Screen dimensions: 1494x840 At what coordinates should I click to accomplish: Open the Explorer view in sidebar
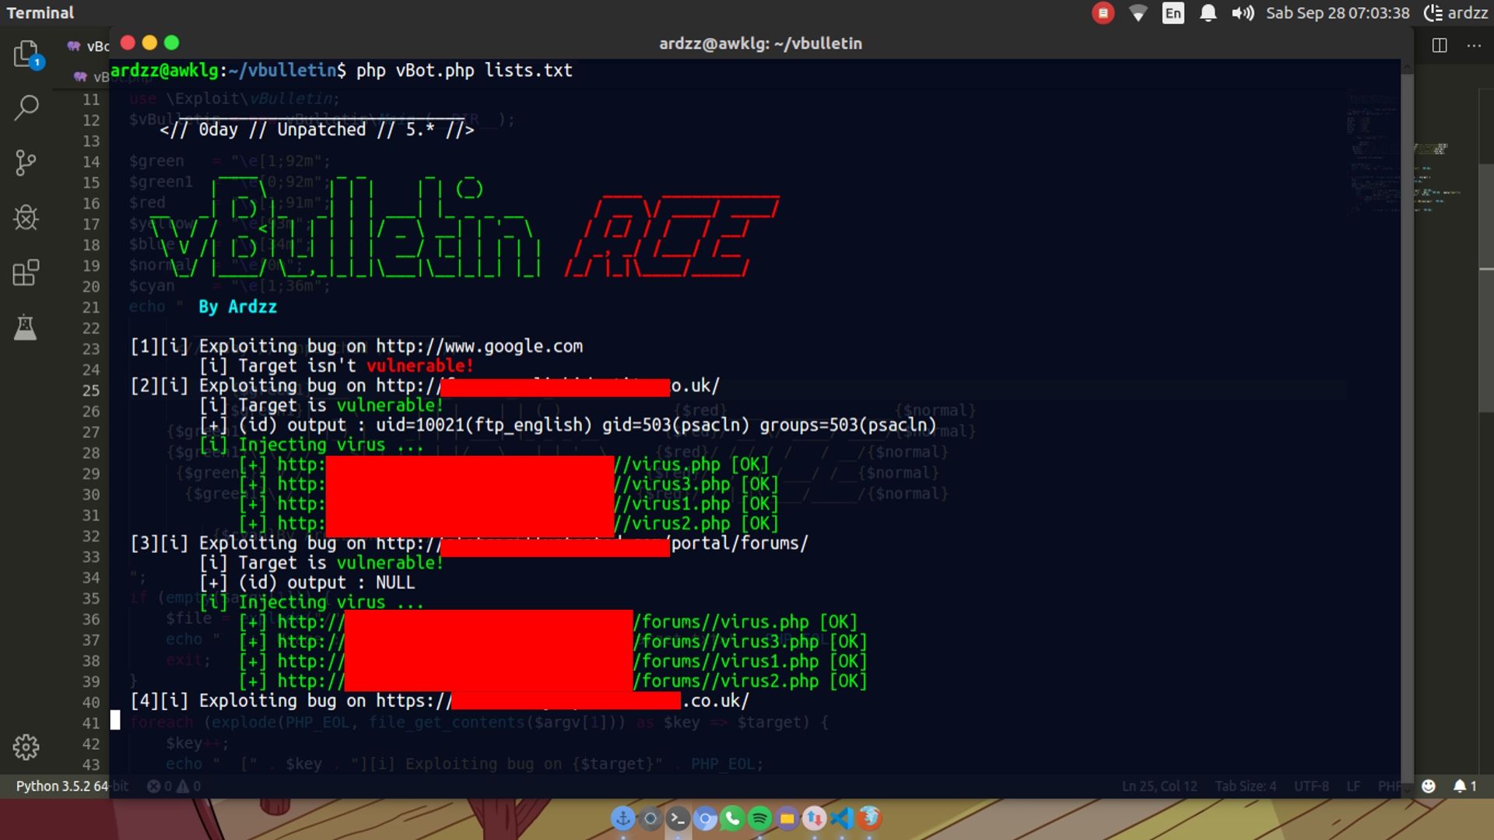click(x=26, y=54)
